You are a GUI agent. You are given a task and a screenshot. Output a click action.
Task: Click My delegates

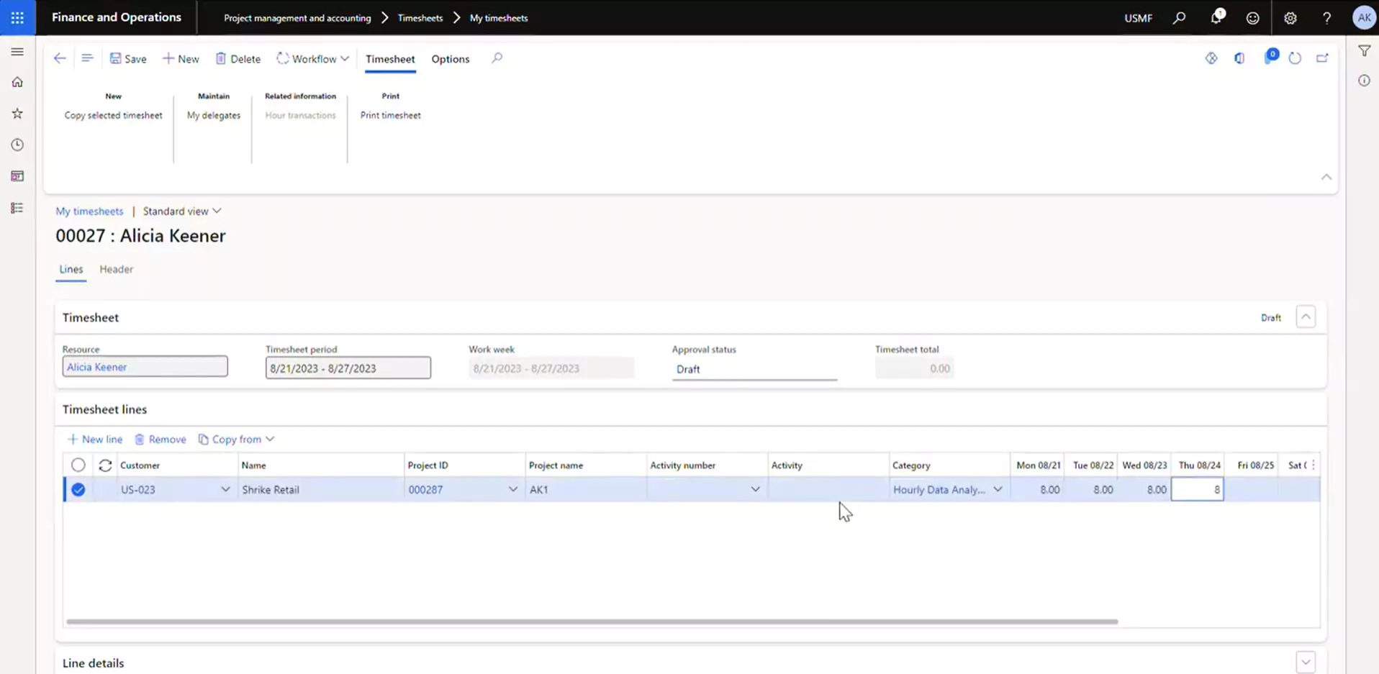(214, 115)
